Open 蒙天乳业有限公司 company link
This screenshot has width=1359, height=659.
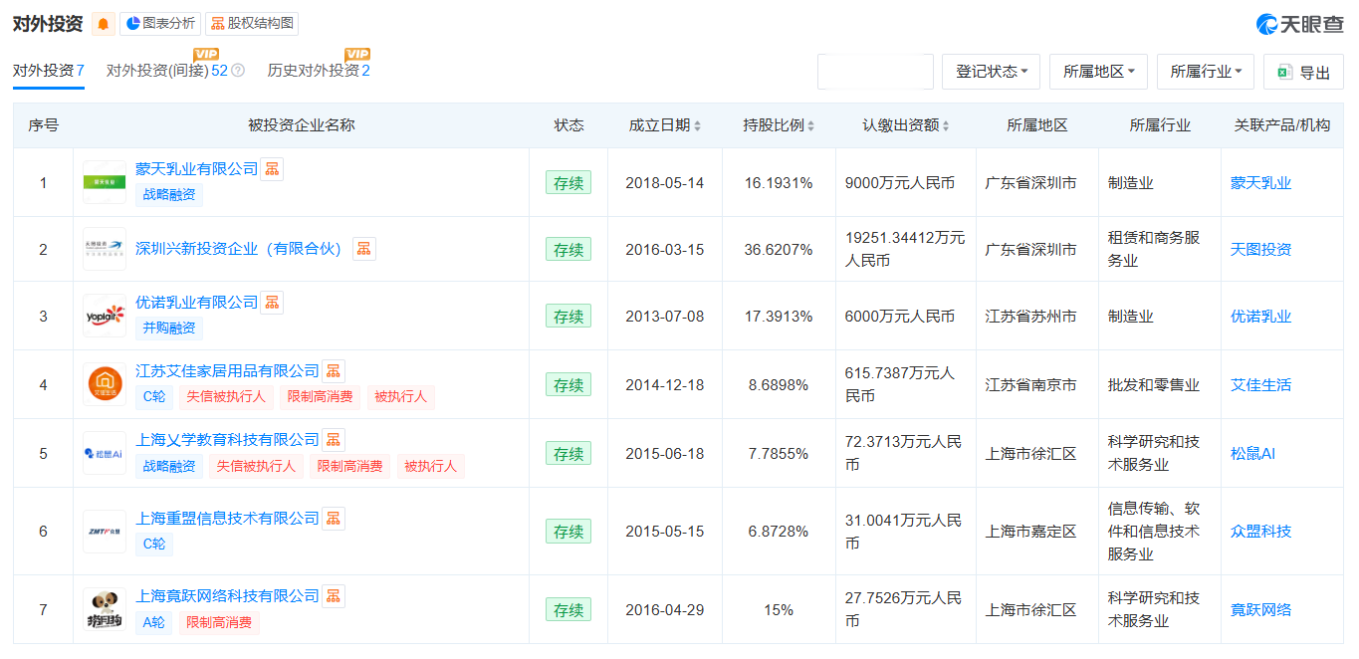[x=196, y=169]
